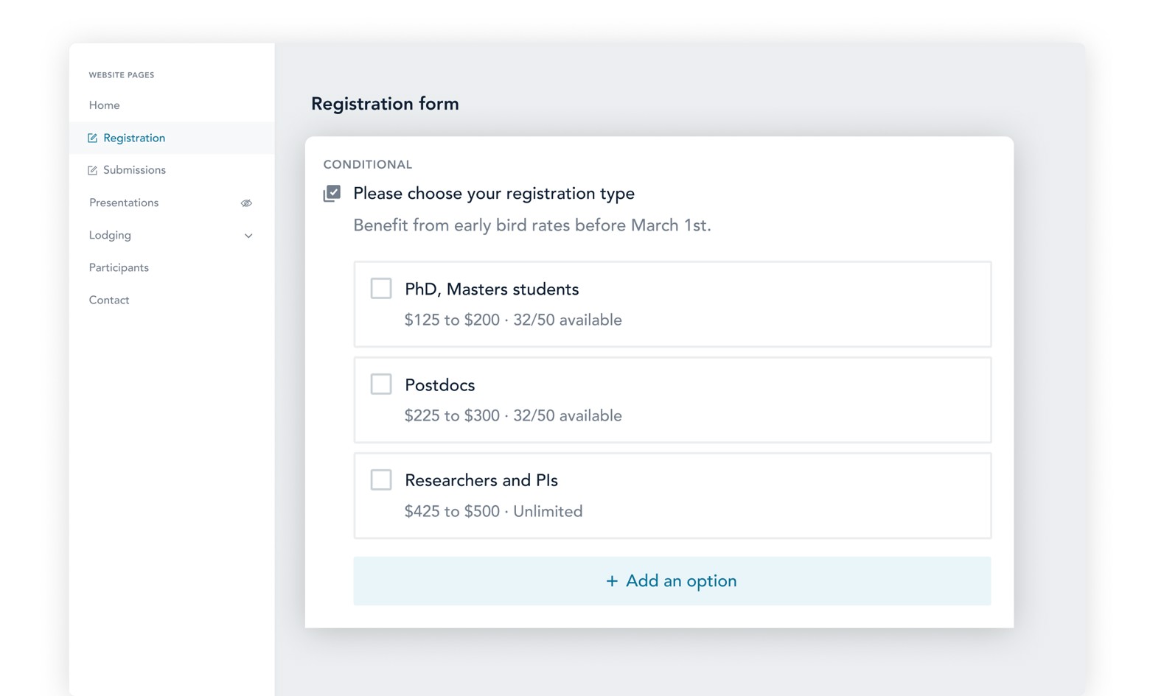
Task: Check the PhD, Masters students checkbox
Action: 381,288
